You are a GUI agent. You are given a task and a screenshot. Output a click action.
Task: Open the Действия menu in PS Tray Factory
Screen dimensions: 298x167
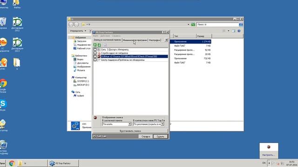click(x=105, y=36)
